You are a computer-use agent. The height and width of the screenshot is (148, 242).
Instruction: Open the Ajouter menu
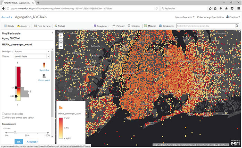24,26
